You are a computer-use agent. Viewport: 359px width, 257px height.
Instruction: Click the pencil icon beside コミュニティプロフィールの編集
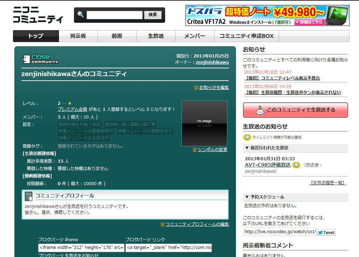point(163,224)
